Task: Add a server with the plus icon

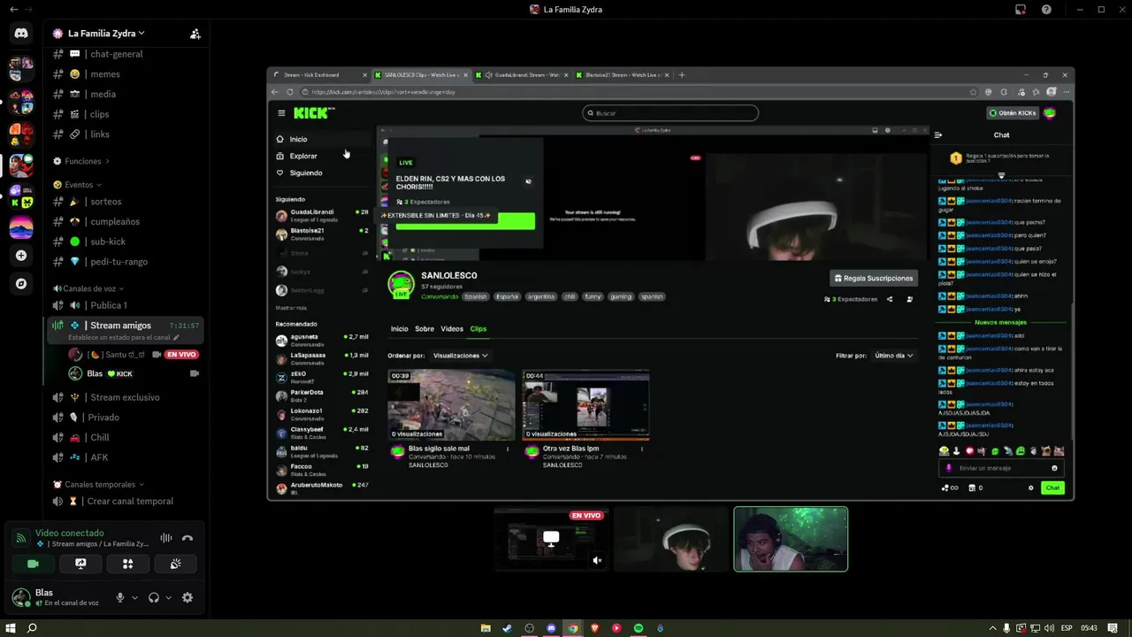Action: [x=21, y=256]
